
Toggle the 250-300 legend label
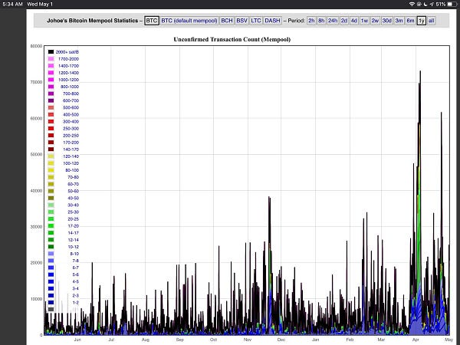[71, 129]
